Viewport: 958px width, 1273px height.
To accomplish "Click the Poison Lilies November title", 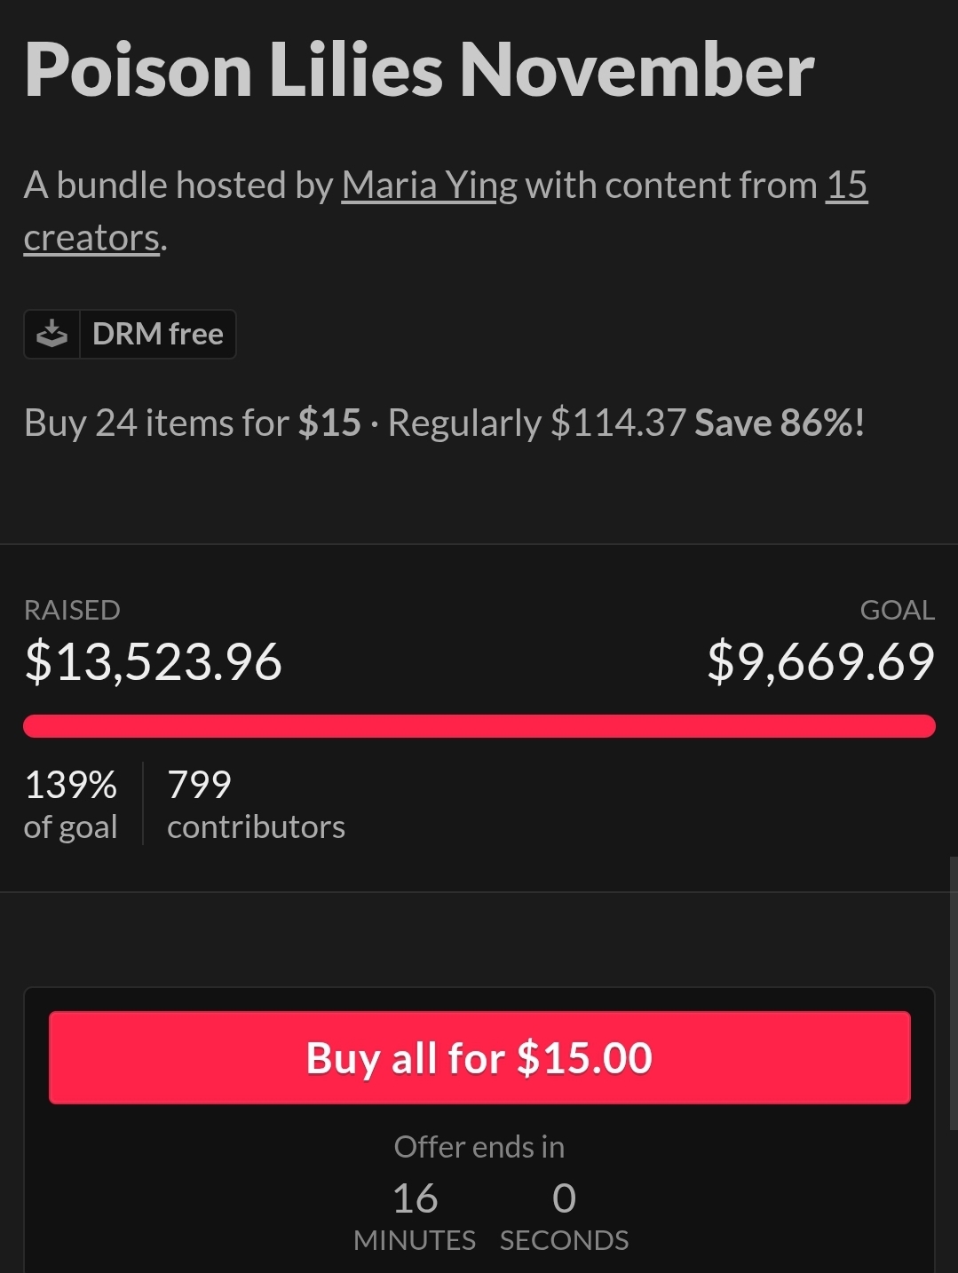I will coord(419,70).
